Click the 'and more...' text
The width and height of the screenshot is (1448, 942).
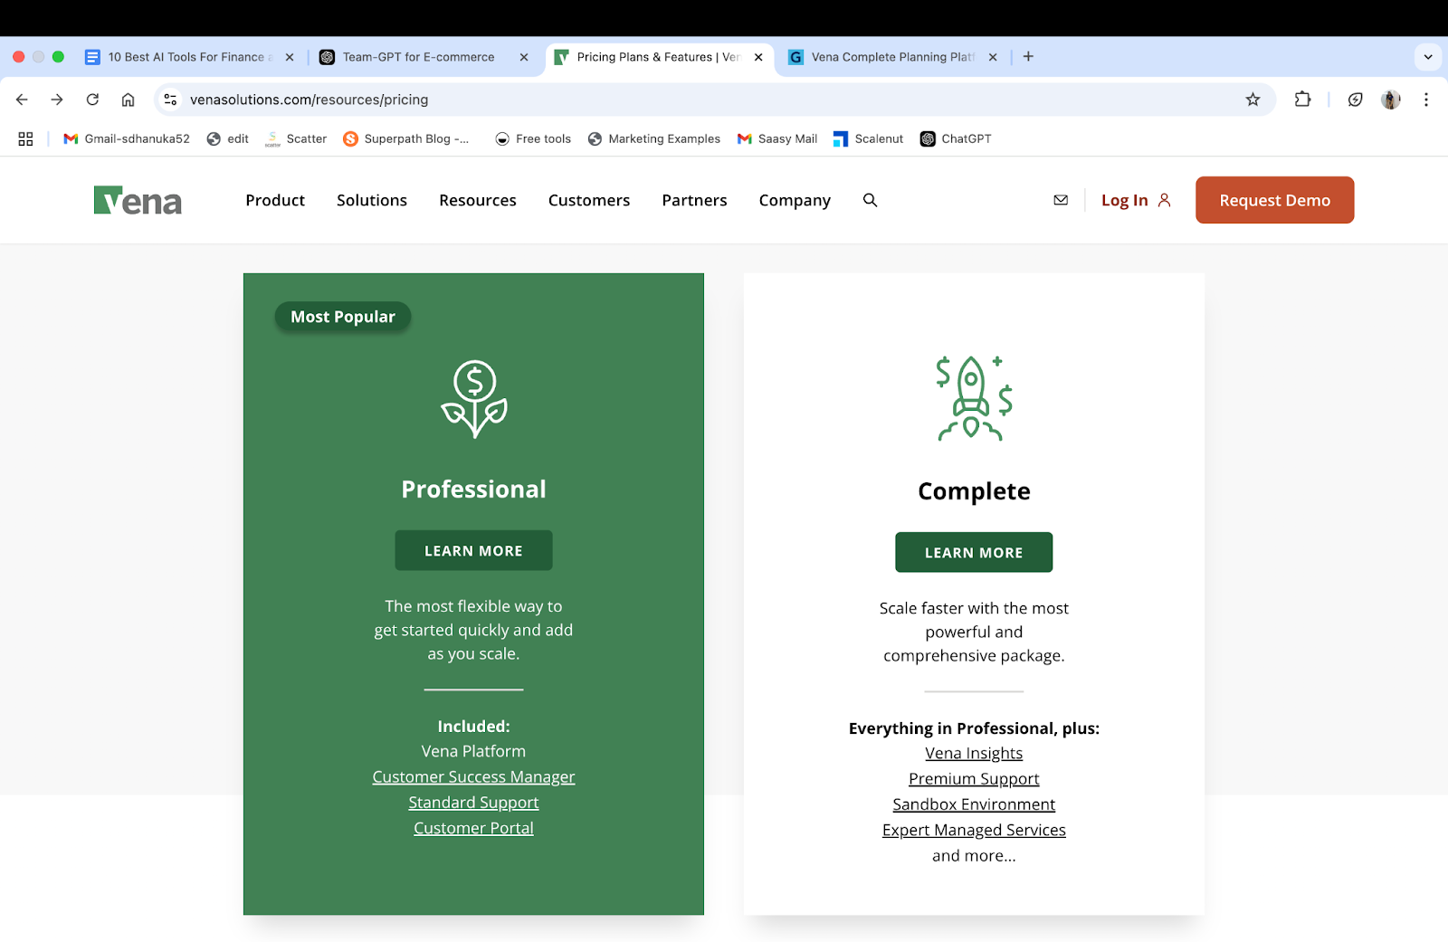tap(974, 855)
